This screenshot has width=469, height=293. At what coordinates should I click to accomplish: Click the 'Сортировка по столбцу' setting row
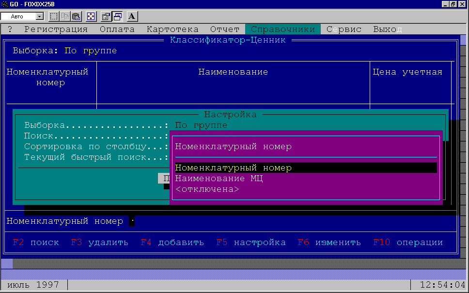[x=96, y=146]
